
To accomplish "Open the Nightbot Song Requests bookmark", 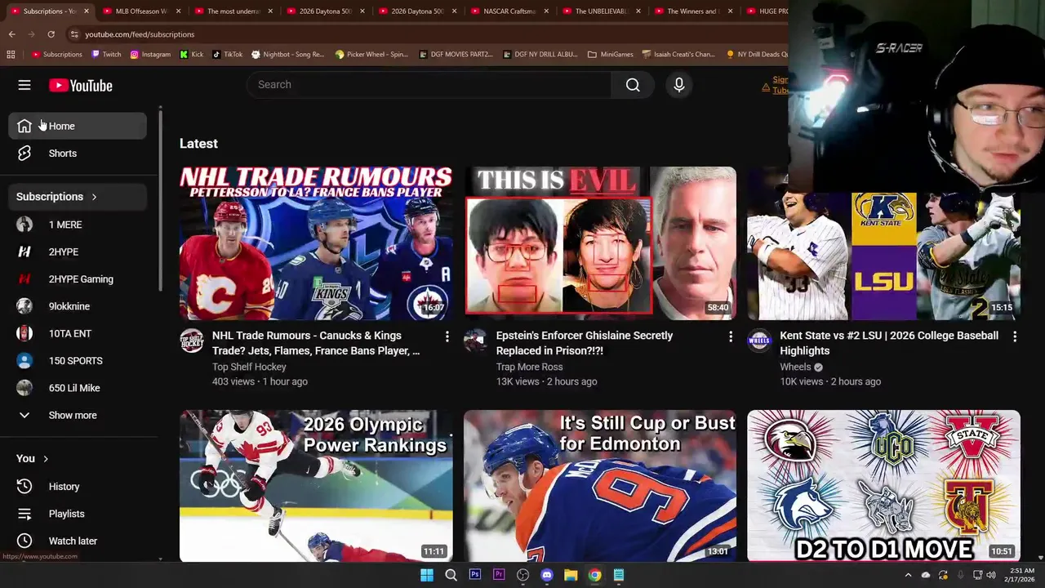I will (287, 54).
